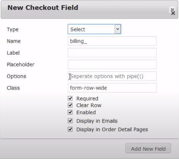Focus the Name input containing billing_

coord(112,41)
